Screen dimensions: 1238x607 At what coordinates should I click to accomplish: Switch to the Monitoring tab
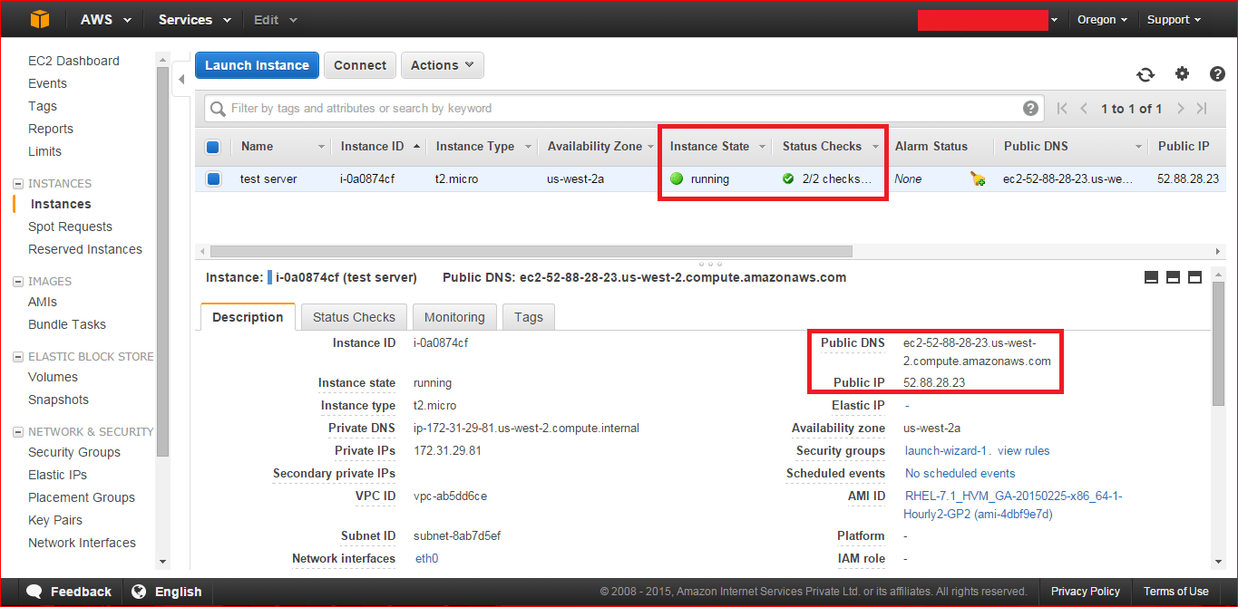(453, 316)
